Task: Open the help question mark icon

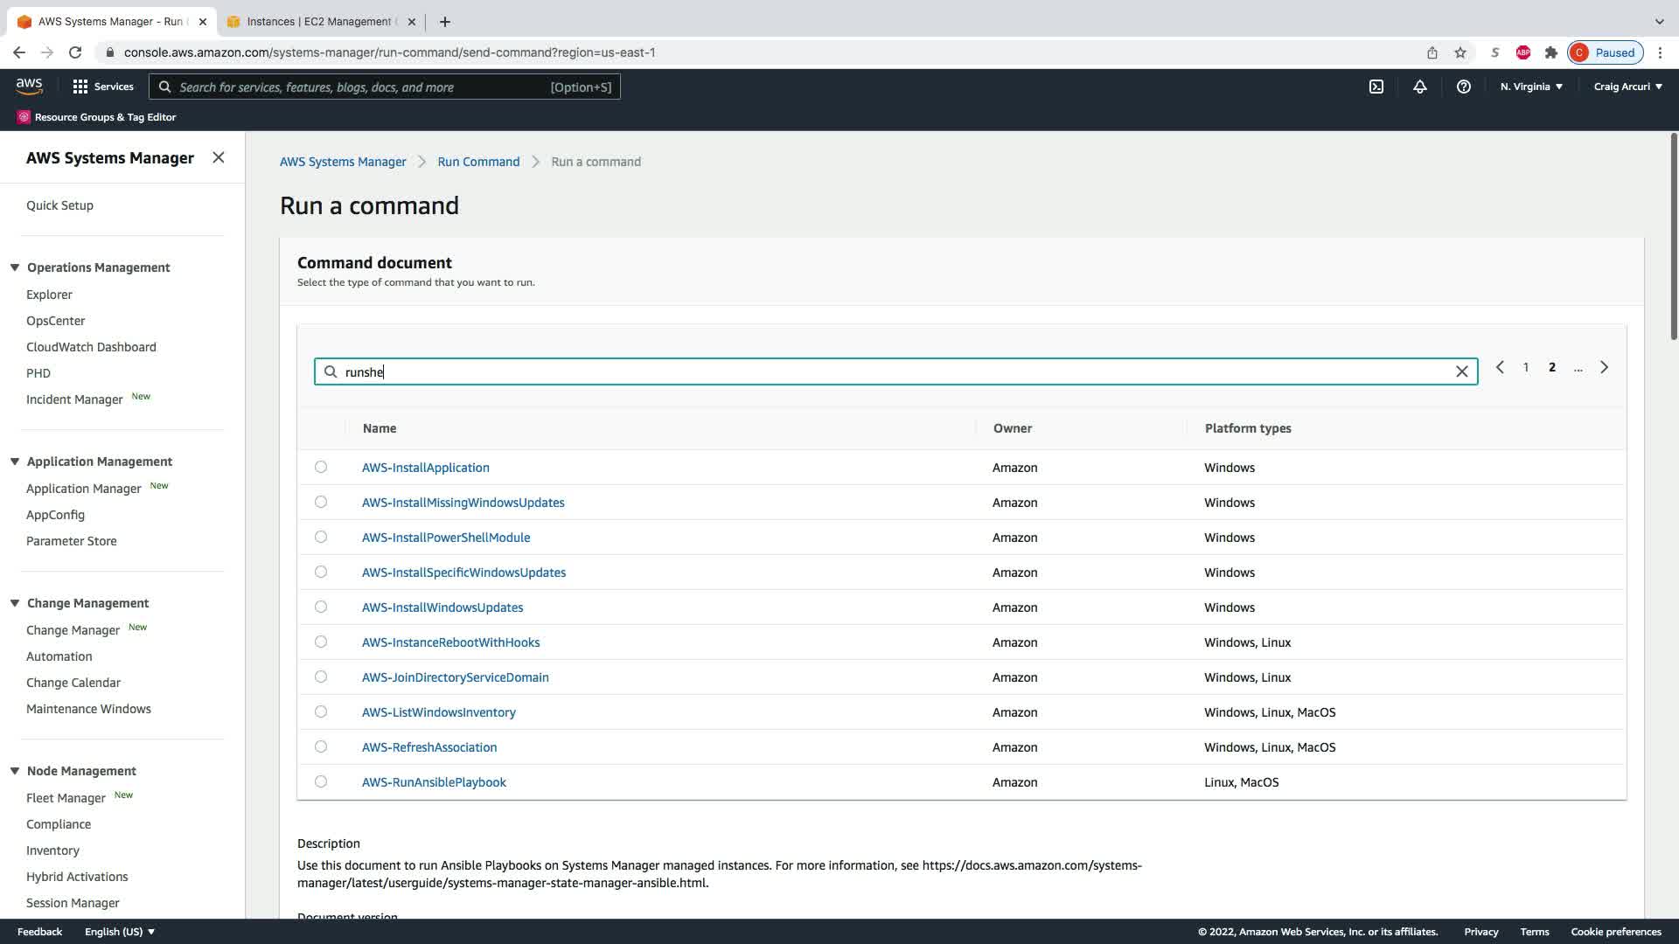Action: [x=1463, y=87]
